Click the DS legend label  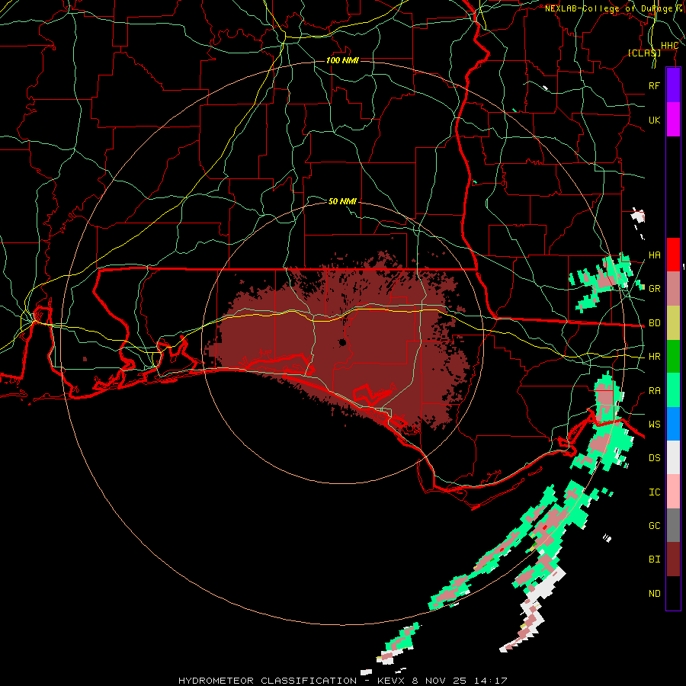[654, 458]
